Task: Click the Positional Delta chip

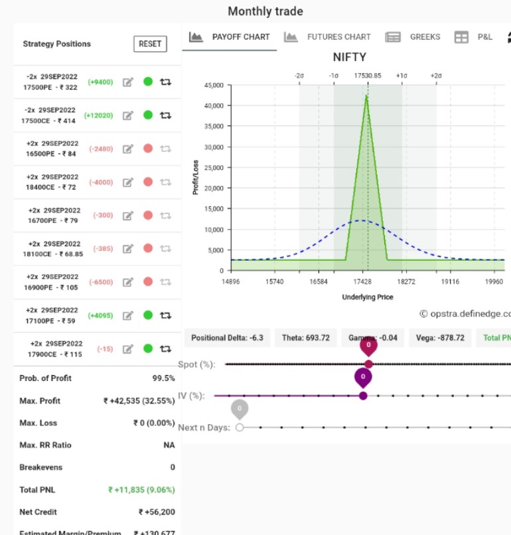Action: [227, 338]
